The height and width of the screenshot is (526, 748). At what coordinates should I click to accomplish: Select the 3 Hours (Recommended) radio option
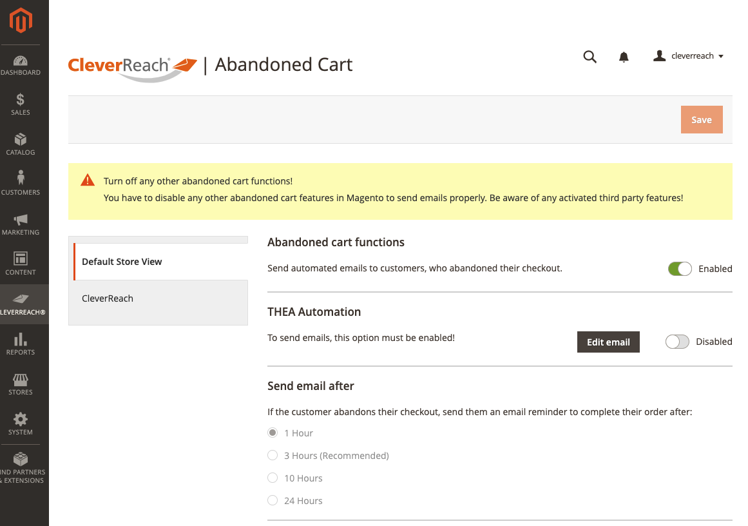273,456
